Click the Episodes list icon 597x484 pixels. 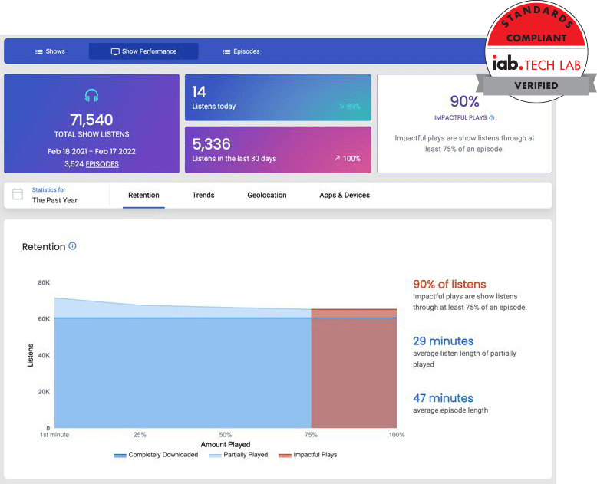click(226, 51)
